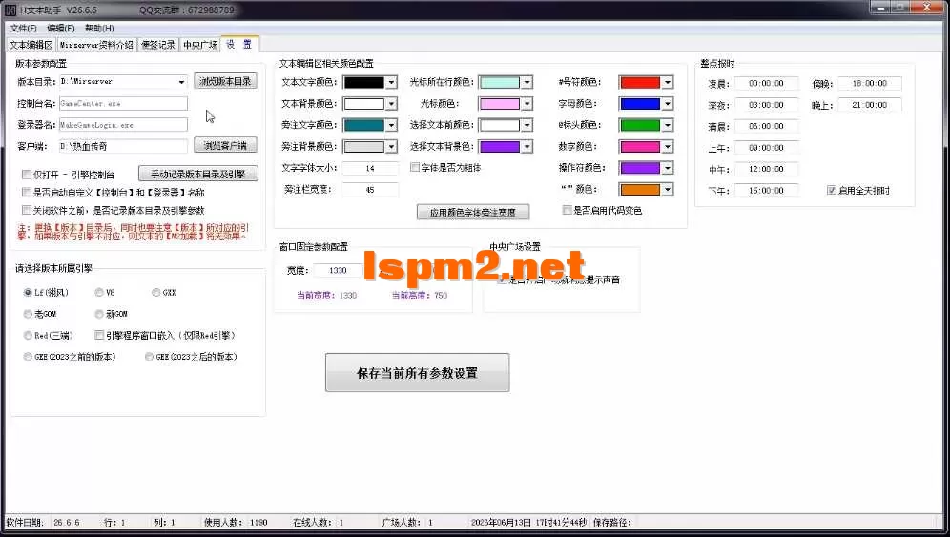Switch to the 中央广场 tab
This screenshot has width=950, height=537.
click(200, 45)
